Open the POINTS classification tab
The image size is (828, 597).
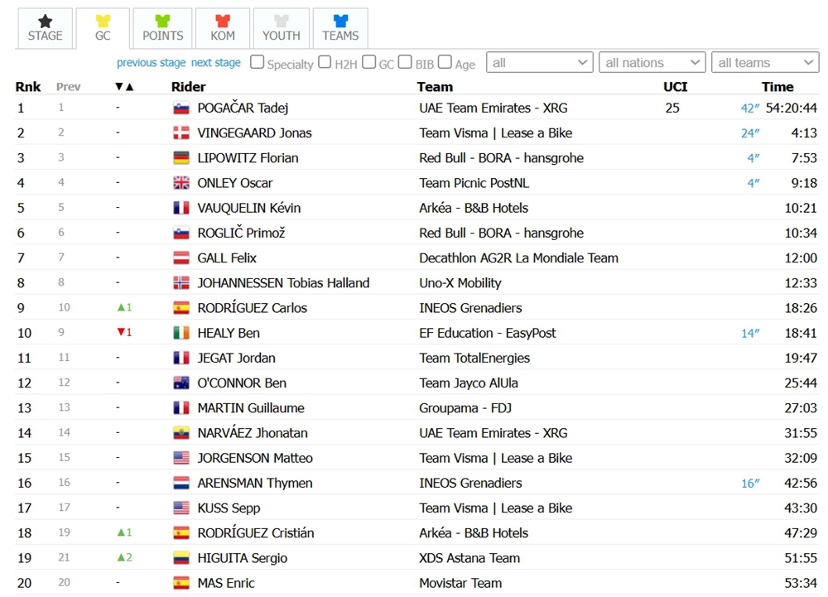[162, 28]
